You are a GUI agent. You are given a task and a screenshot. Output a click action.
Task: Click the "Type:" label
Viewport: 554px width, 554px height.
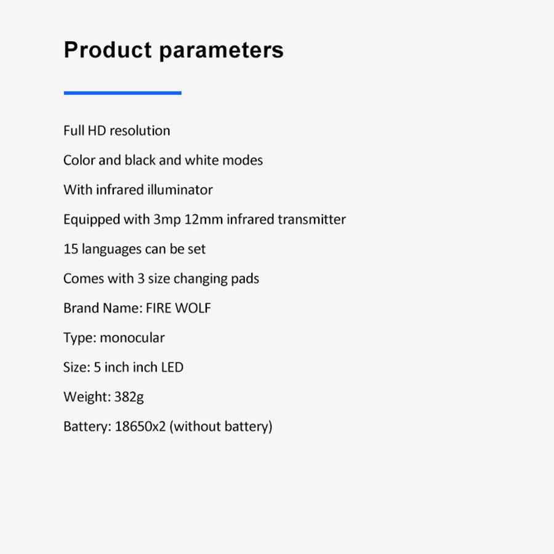[x=79, y=337]
